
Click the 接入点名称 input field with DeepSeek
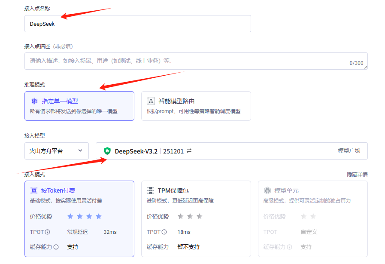point(137,24)
